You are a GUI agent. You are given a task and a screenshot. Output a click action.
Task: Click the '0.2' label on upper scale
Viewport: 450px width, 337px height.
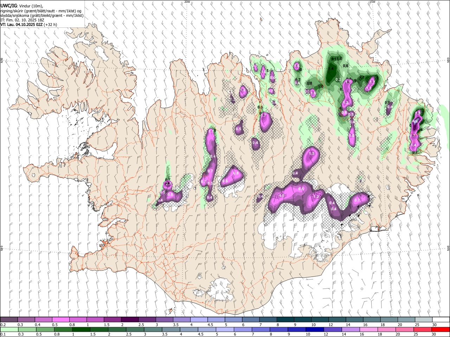(x=3, y=325)
